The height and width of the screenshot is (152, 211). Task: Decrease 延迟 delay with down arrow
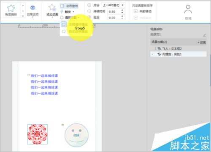click(122, 19)
